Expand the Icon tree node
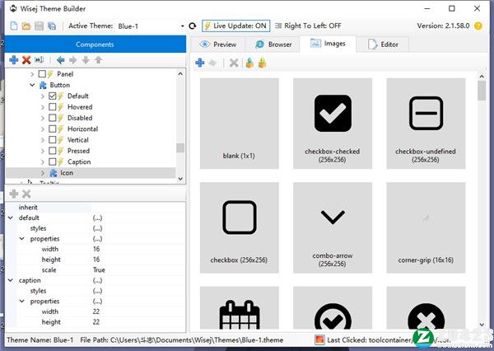 (x=43, y=173)
